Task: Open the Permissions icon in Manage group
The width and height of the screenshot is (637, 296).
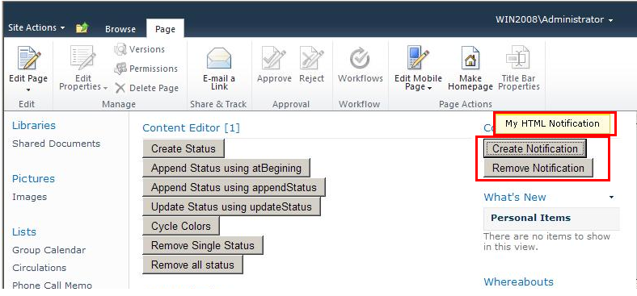Action: tap(120, 69)
